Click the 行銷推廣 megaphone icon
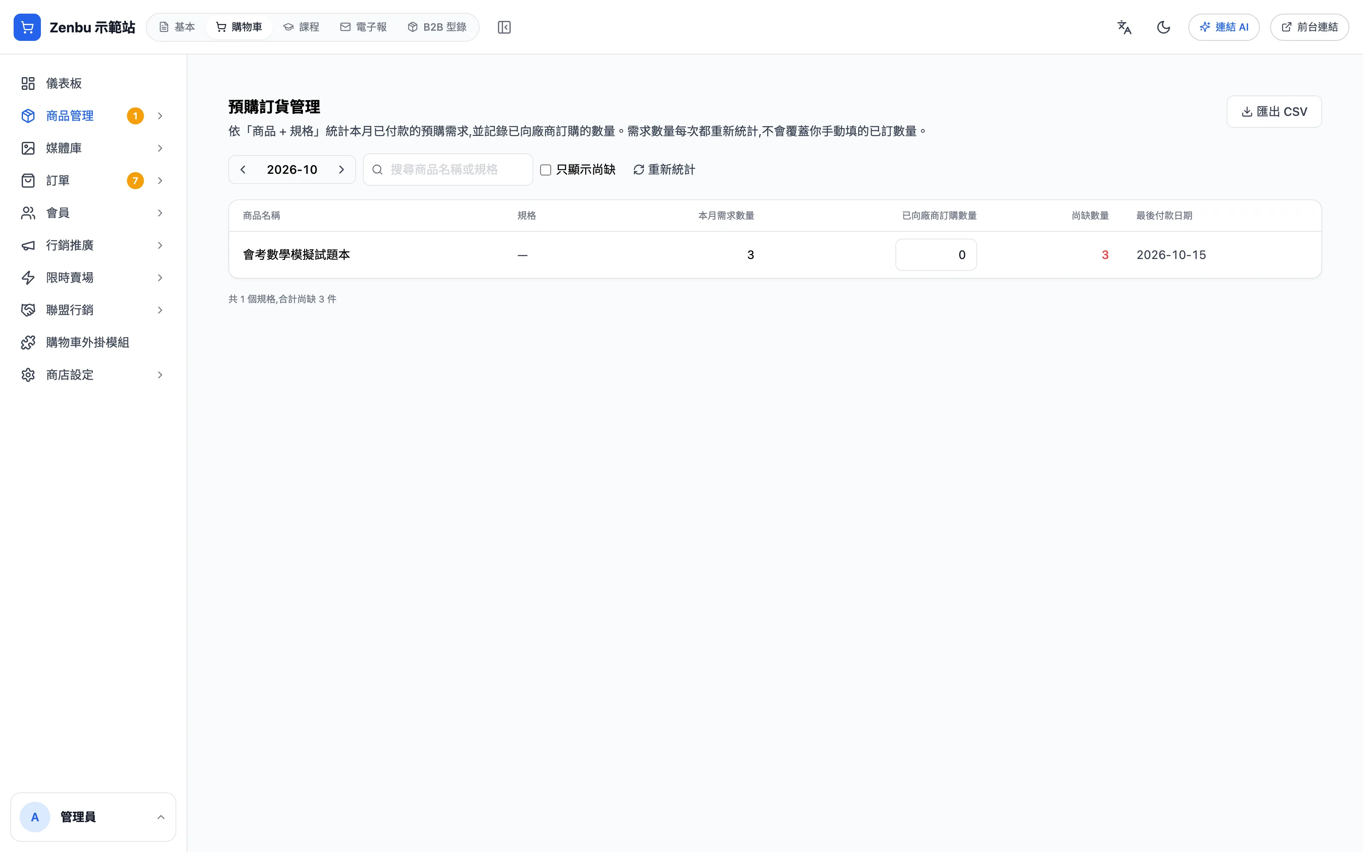This screenshot has height=852, width=1363. coord(28,245)
